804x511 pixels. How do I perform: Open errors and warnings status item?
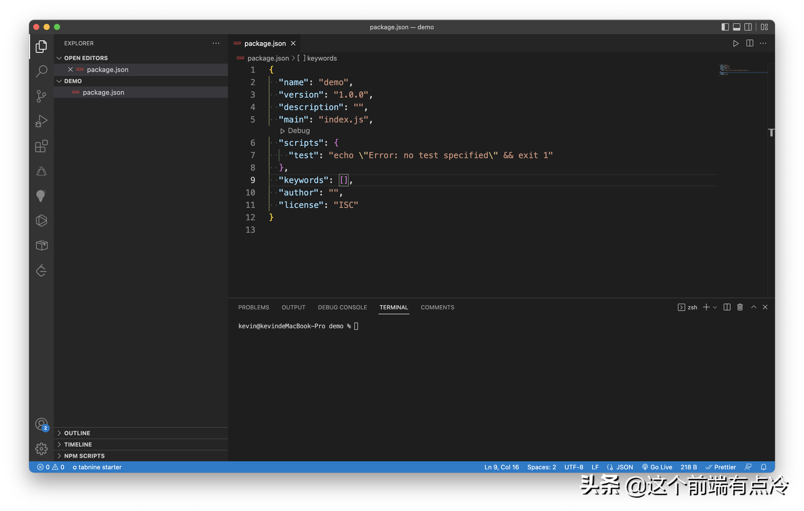point(51,467)
